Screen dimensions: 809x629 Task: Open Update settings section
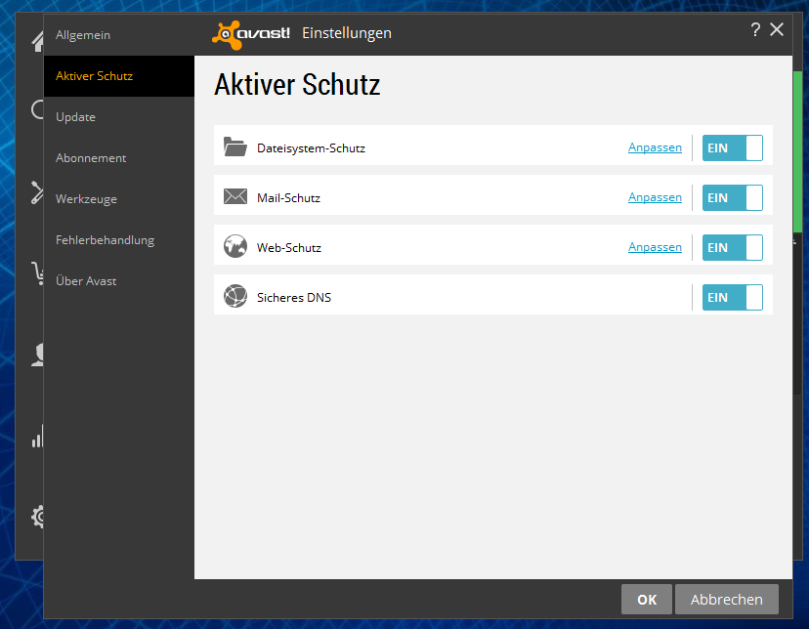pyautogui.click(x=119, y=117)
